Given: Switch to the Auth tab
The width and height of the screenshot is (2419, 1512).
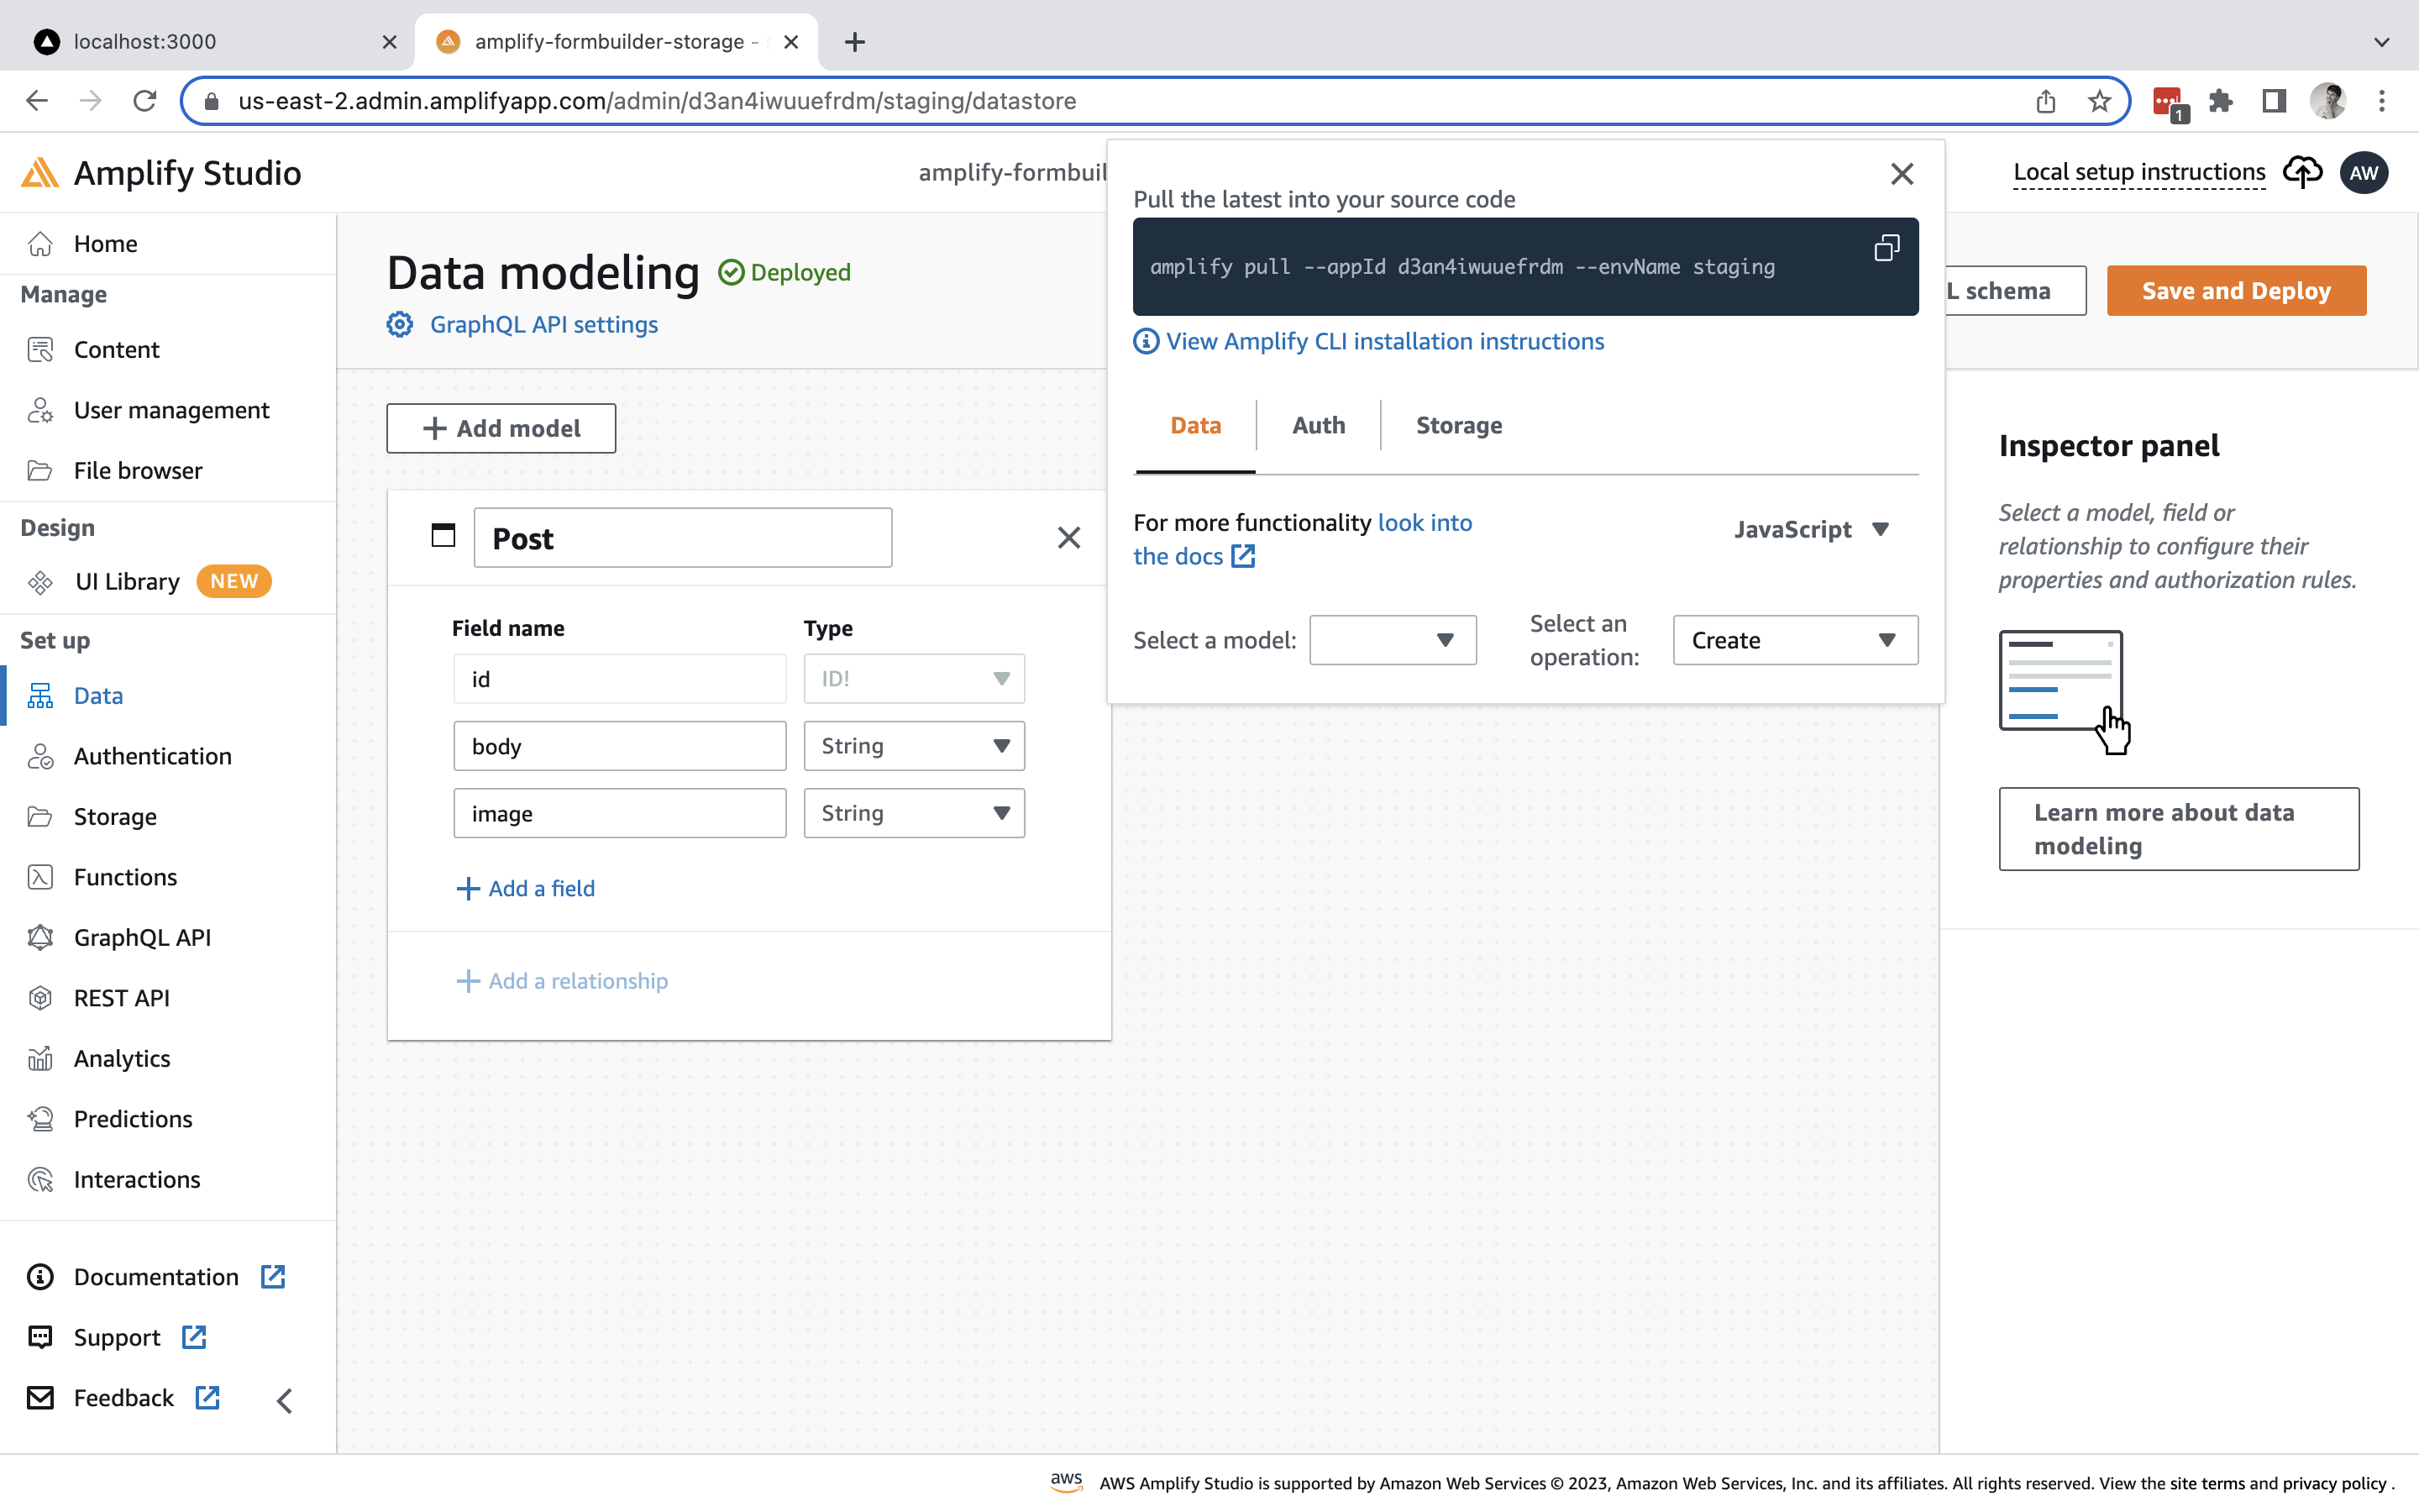Looking at the screenshot, I should pyautogui.click(x=1318, y=425).
